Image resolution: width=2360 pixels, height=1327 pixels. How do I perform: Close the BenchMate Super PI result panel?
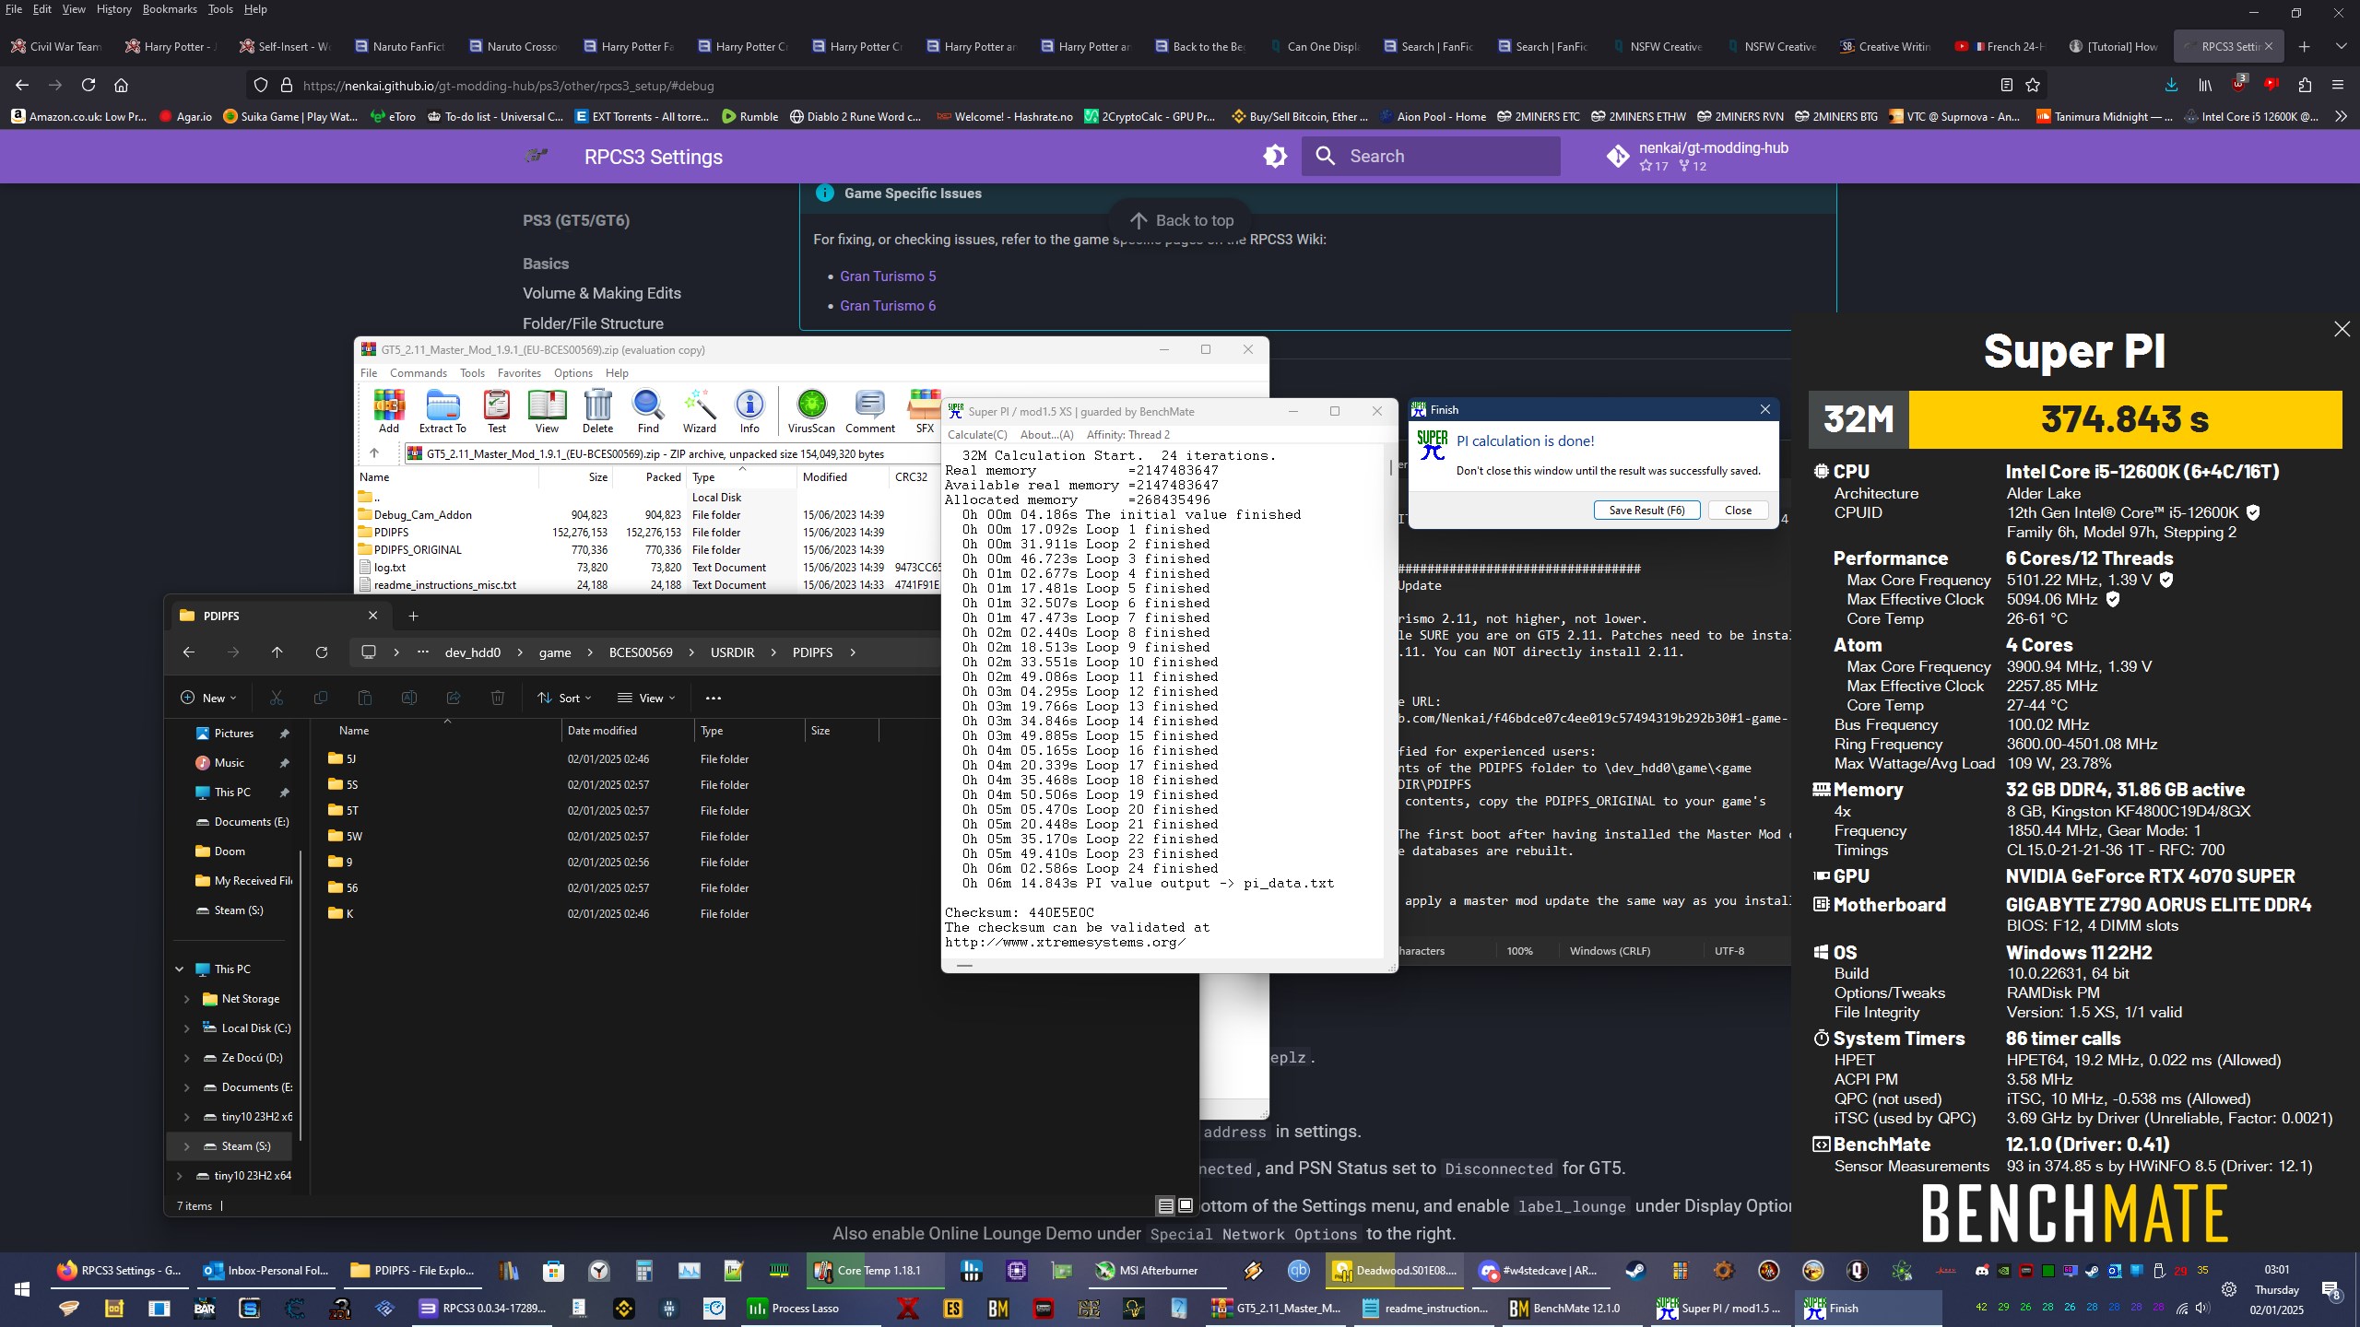click(2342, 329)
